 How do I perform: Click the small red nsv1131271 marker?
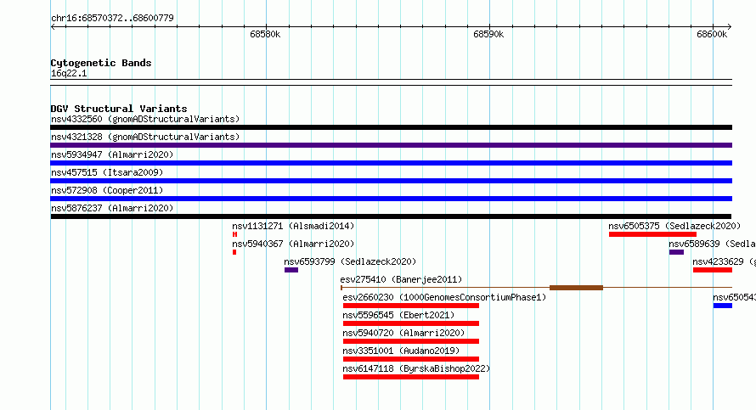[x=234, y=234]
